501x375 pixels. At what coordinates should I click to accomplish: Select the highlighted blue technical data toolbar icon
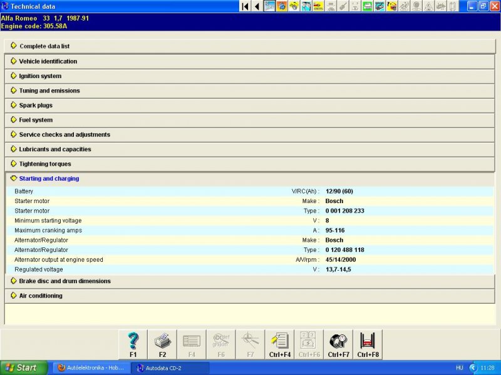coord(270,6)
